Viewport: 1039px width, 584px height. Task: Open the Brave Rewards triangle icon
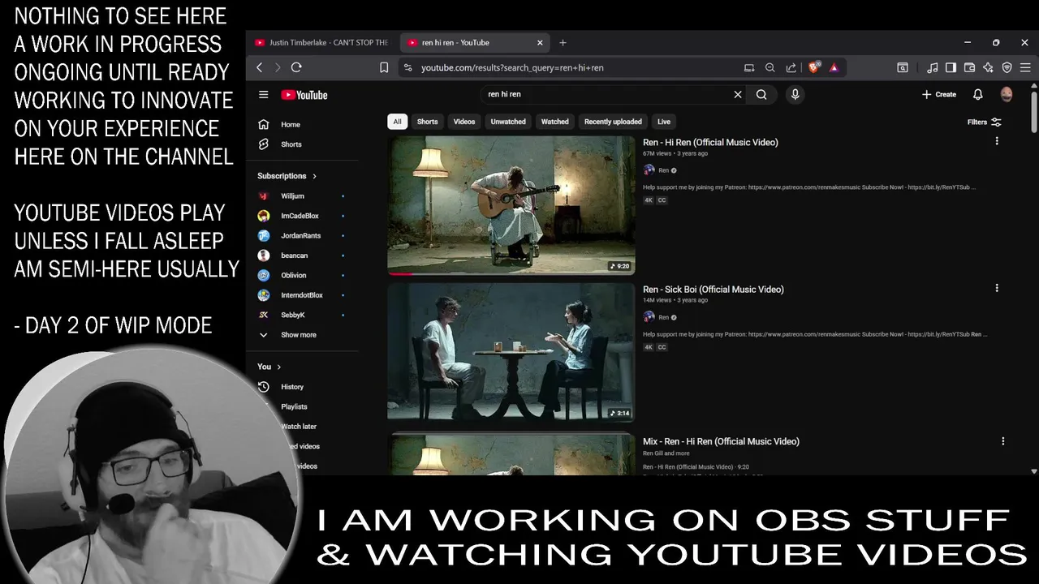834,68
